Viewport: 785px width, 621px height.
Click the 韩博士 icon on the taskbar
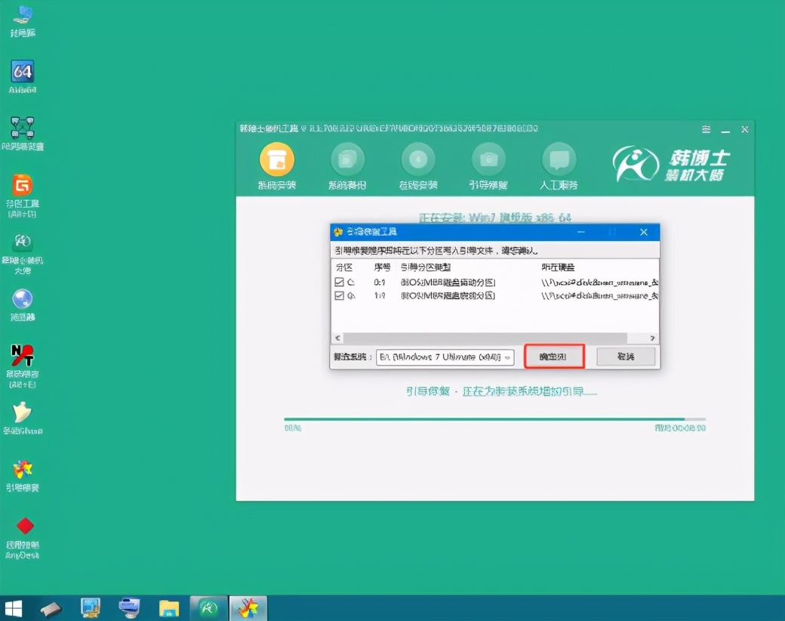click(208, 607)
